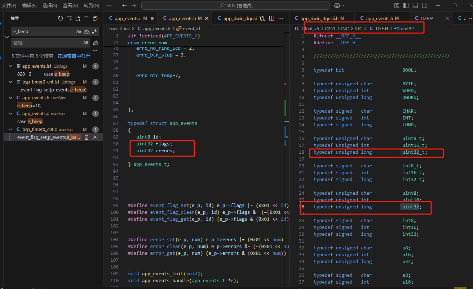Image resolution: width=473 pixels, height=289 pixels.
Task: Open the MDK command center search box
Action: pos(235,5)
